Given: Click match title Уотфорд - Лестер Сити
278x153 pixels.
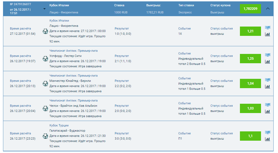Looking at the screenshot, I should [x=65, y=56].
